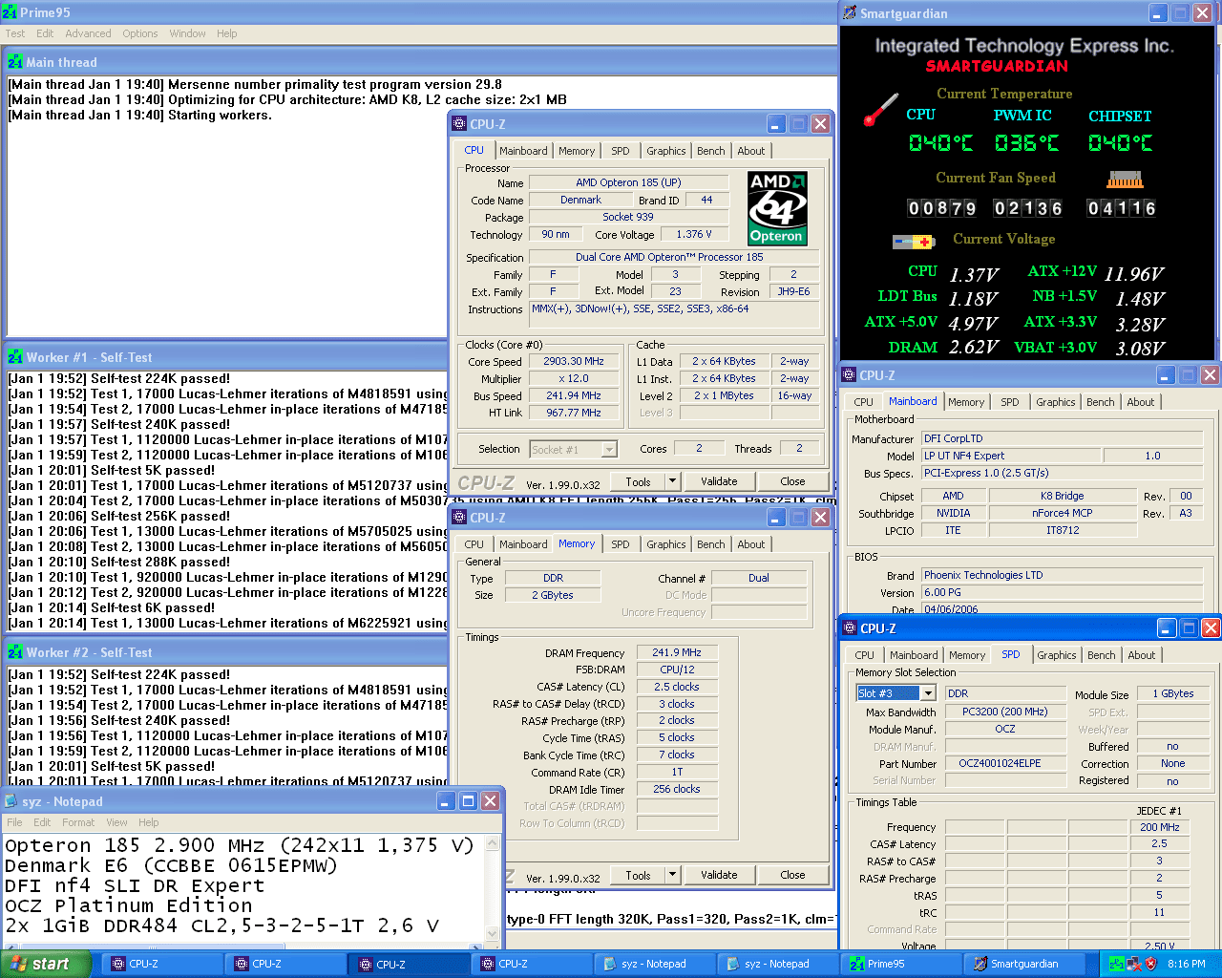Screen dimensions: 1222x978
Task: Click CAS# Latency value 2.5 clocks
Action: click(x=676, y=687)
